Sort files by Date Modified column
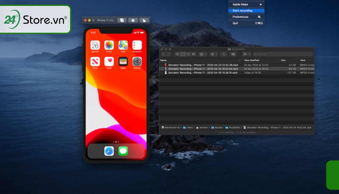The image size is (339, 194). click(x=261, y=60)
